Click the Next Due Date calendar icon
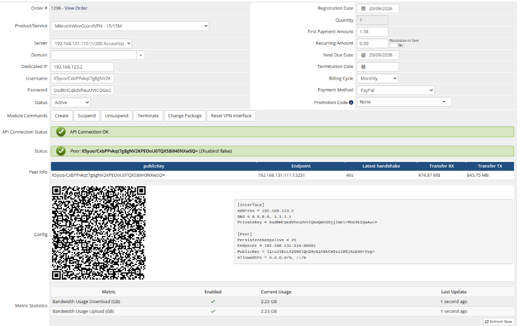 click(363, 55)
